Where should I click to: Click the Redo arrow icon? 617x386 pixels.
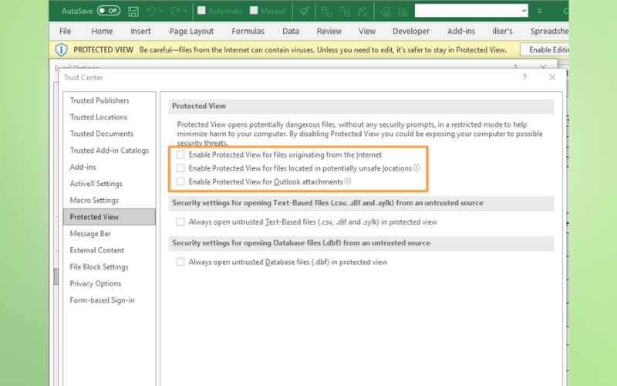[175, 12]
